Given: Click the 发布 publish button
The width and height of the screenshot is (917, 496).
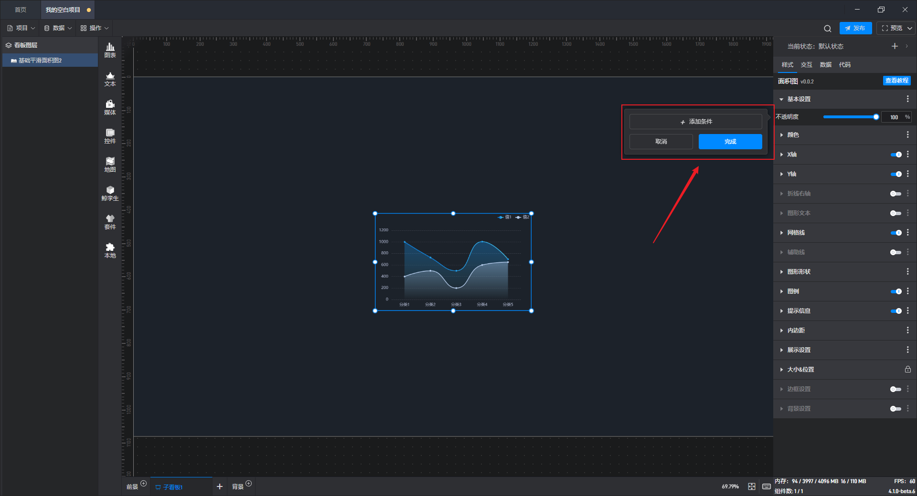Looking at the screenshot, I should pos(855,28).
